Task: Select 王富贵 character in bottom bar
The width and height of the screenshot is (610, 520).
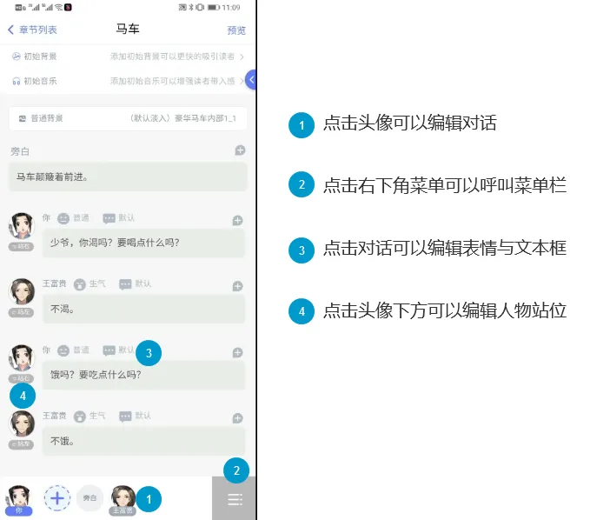Action: pos(123,500)
